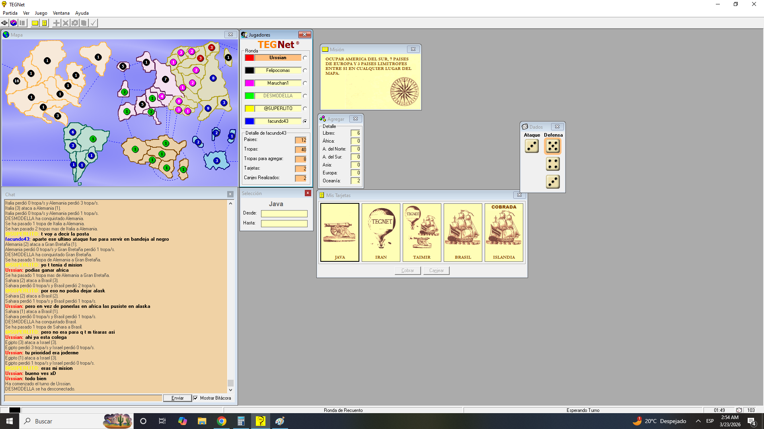This screenshot has width=764, height=429.
Task: Select the Maruchan1 player radio button
Action: coord(305,83)
